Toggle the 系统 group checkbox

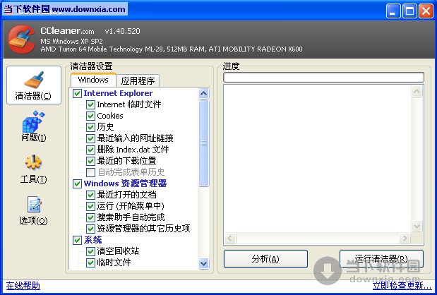click(77, 240)
